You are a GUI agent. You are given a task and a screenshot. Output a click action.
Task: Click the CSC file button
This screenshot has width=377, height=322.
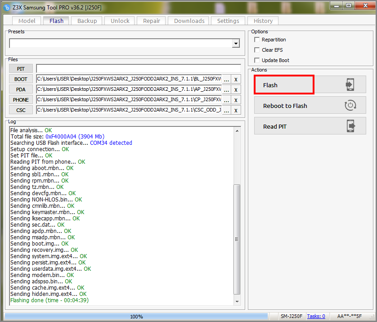click(21, 110)
